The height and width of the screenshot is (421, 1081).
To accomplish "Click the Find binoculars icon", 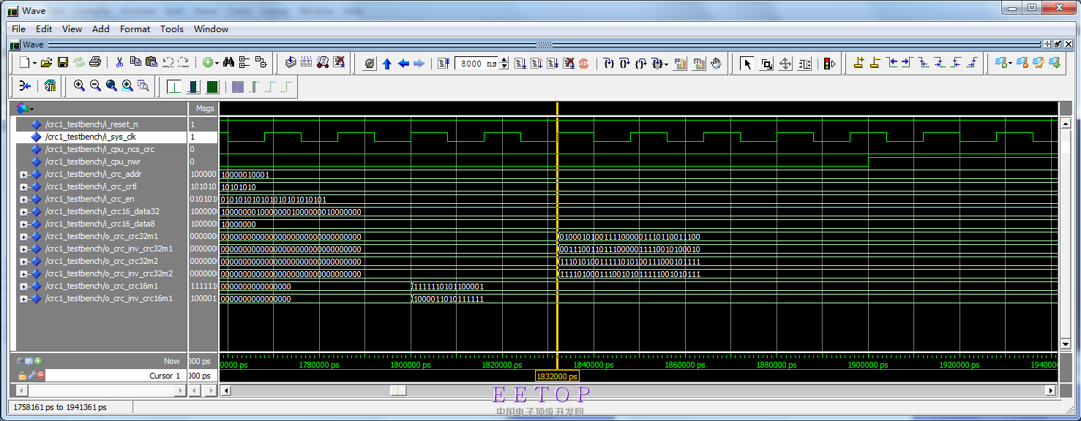I will coord(228,63).
